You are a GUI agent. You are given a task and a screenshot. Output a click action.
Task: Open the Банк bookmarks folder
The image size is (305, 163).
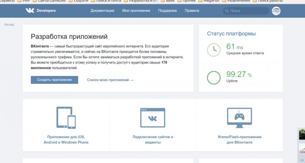(x=168, y=1)
